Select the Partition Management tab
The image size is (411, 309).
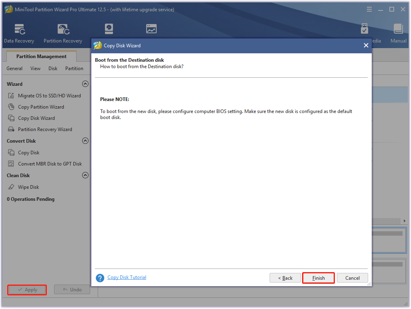coord(41,57)
